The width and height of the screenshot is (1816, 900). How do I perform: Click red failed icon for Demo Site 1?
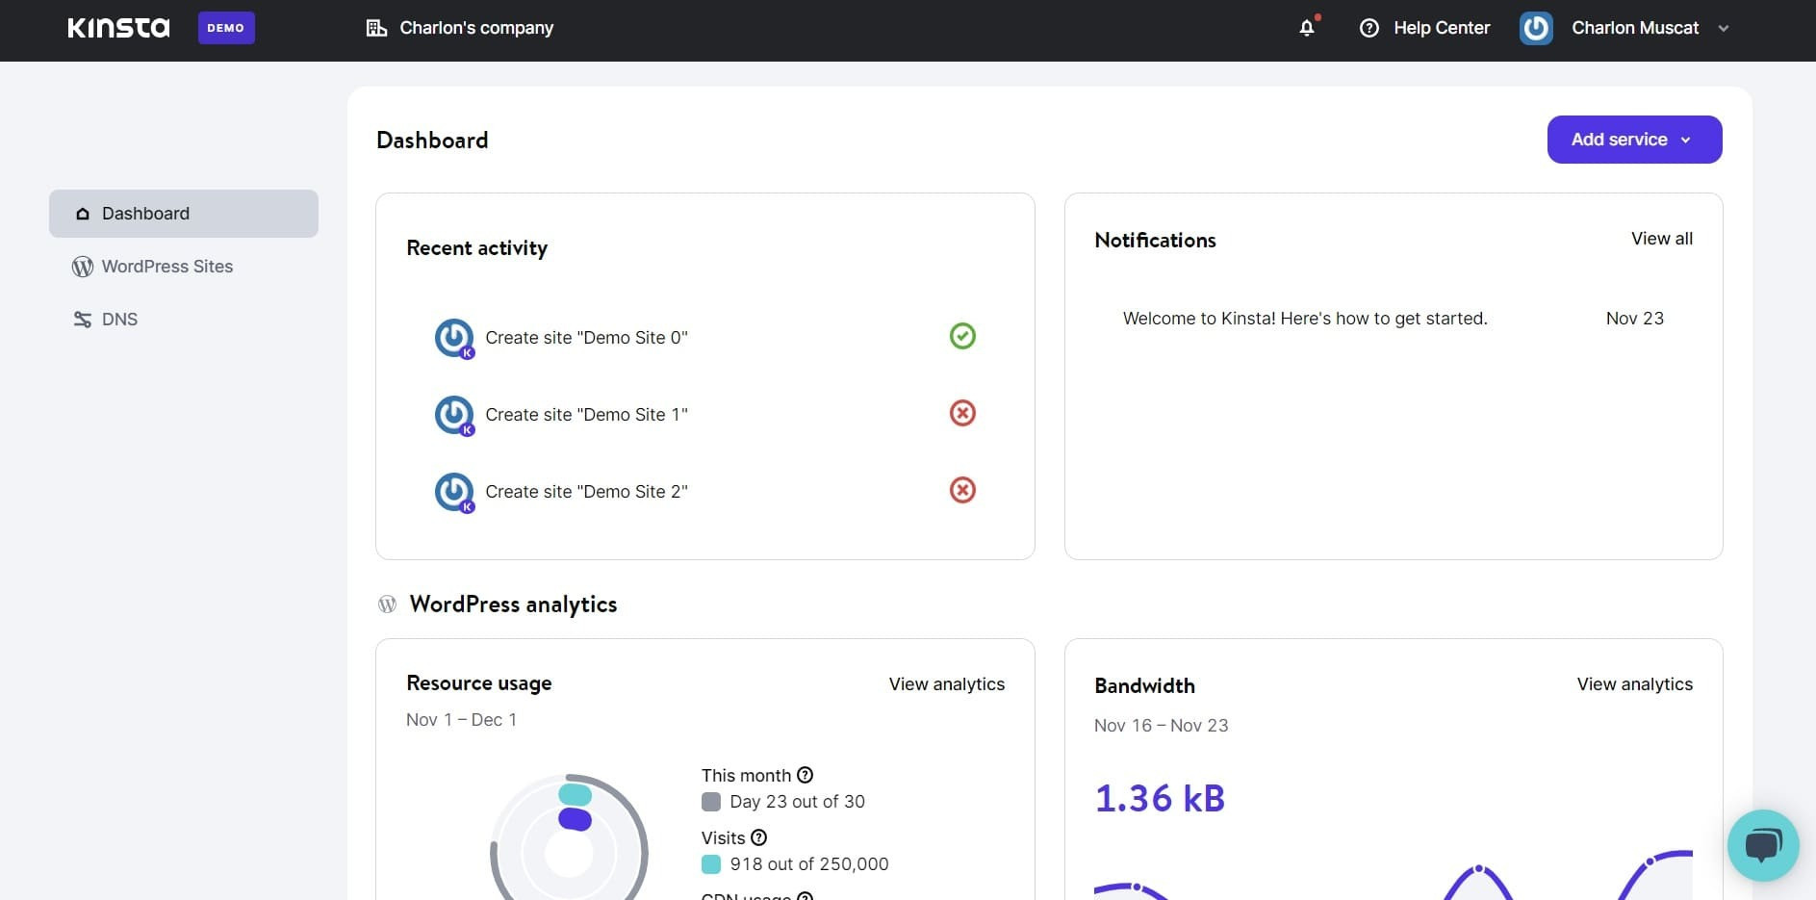click(962, 413)
